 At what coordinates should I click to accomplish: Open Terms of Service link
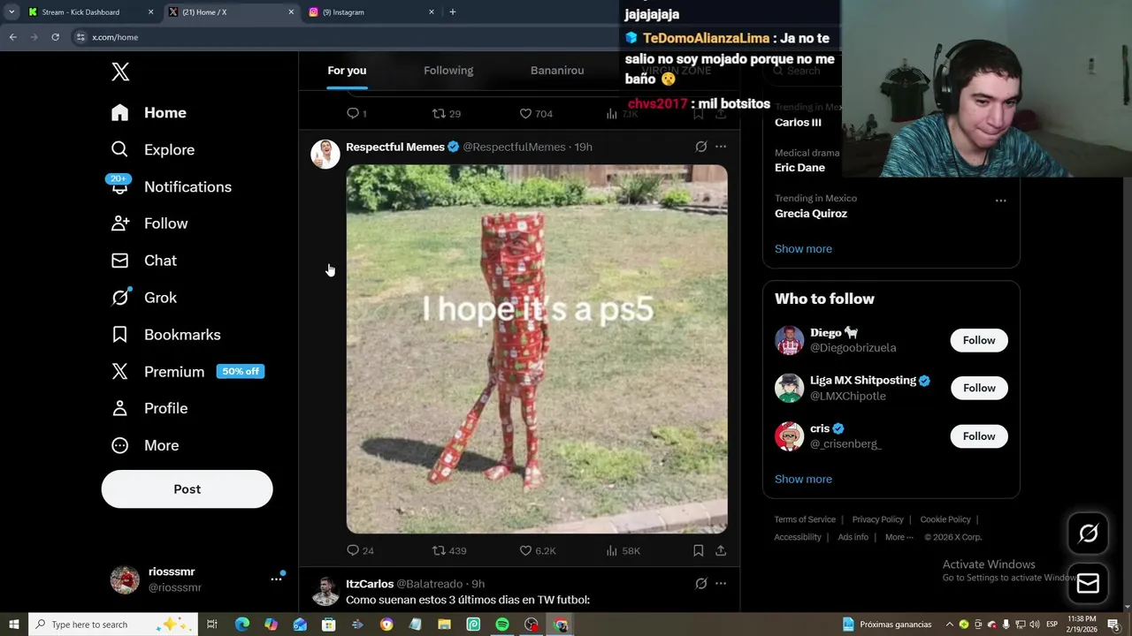coord(805,519)
